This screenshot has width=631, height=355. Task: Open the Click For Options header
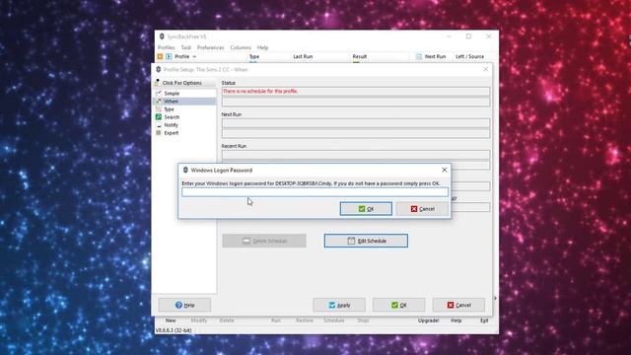pos(184,83)
